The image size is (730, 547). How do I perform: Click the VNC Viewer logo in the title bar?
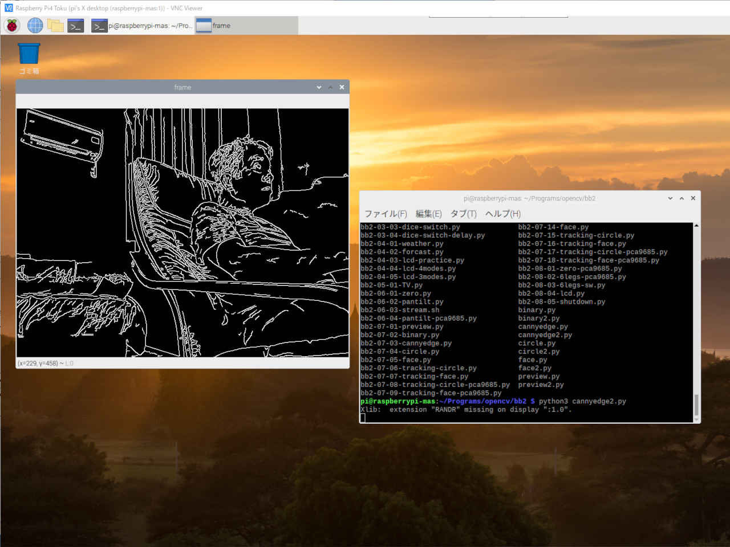pyautogui.click(x=9, y=8)
